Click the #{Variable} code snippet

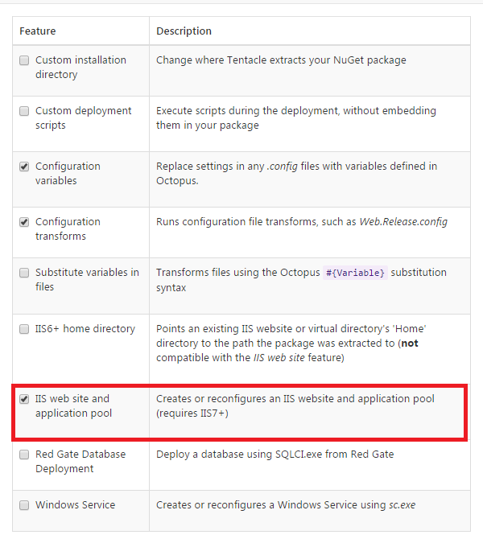(355, 273)
